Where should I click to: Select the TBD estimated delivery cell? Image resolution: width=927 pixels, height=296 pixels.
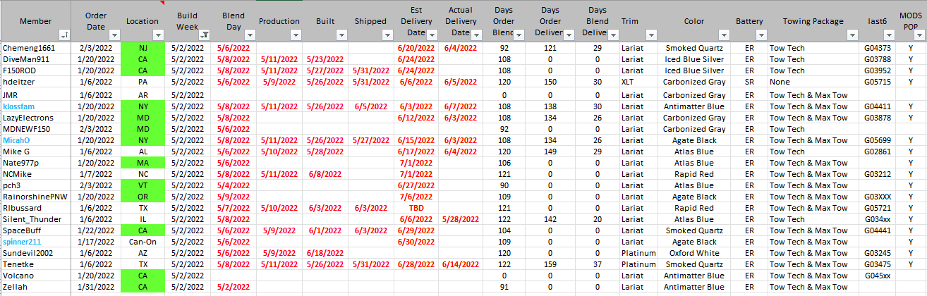point(416,208)
